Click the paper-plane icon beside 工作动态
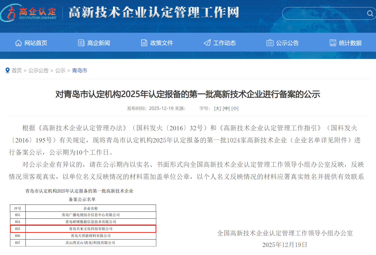Image resolution: width=376 pixels, height=255 pixels. [x=207, y=42]
